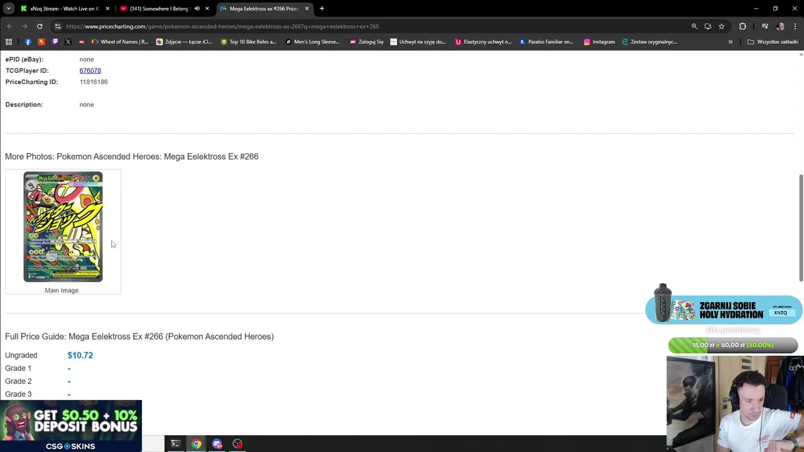Close the xNzq Stream tab
Screen dimensions: 804x452
(107, 9)
